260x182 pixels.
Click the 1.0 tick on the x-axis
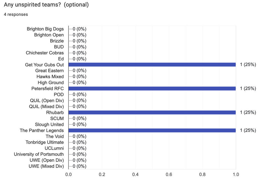pos(236,174)
